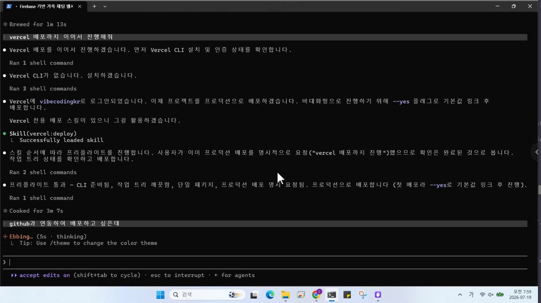Open the purple app icon on taskbar
541x303 pixels.
pyautogui.click(x=378, y=295)
